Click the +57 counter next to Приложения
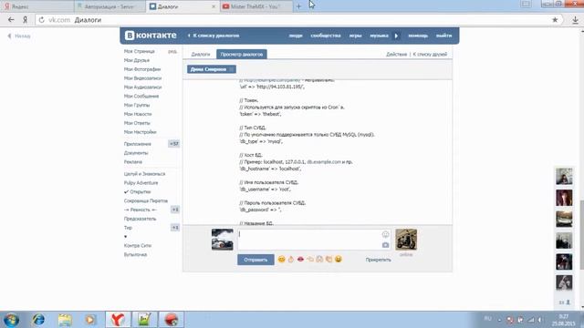The width and height of the screenshot is (584, 328). click(x=174, y=144)
